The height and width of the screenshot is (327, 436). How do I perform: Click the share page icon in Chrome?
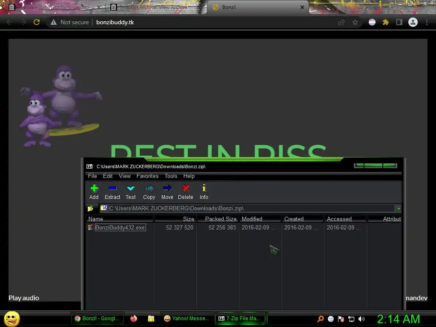point(341,22)
